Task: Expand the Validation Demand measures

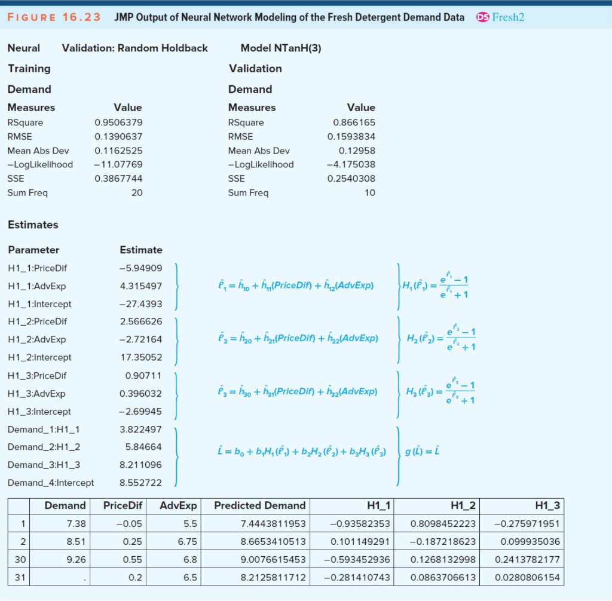Action: click(x=250, y=89)
